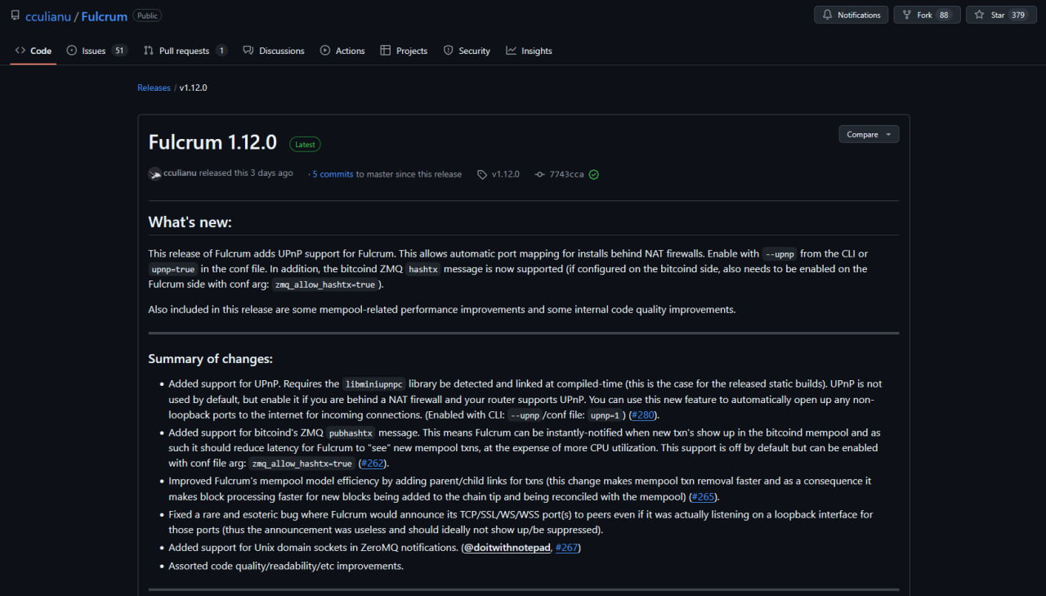Open the Insights tab
Screen dimensions: 1046x596
(x=529, y=51)
